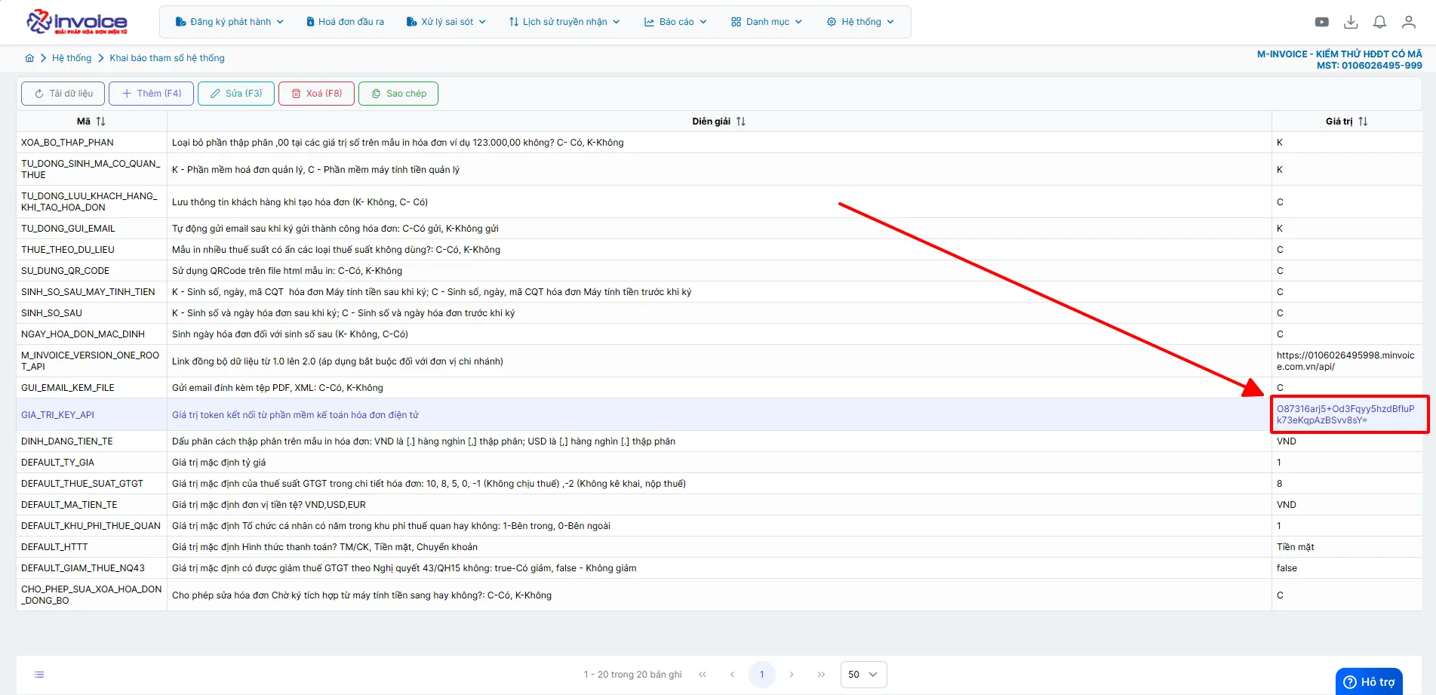Open the list menu icon in footer
The height and width of the screenshot is (695, 1436).
tap(39, 675)
